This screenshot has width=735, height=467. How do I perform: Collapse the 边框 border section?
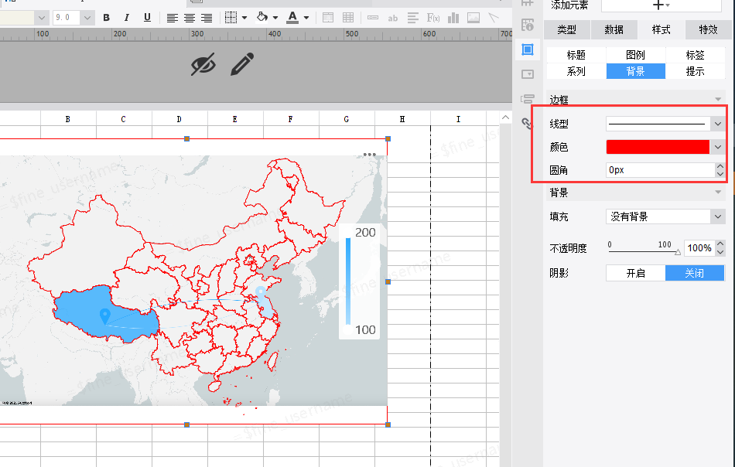pyautogui.click(x=719, y=100)
